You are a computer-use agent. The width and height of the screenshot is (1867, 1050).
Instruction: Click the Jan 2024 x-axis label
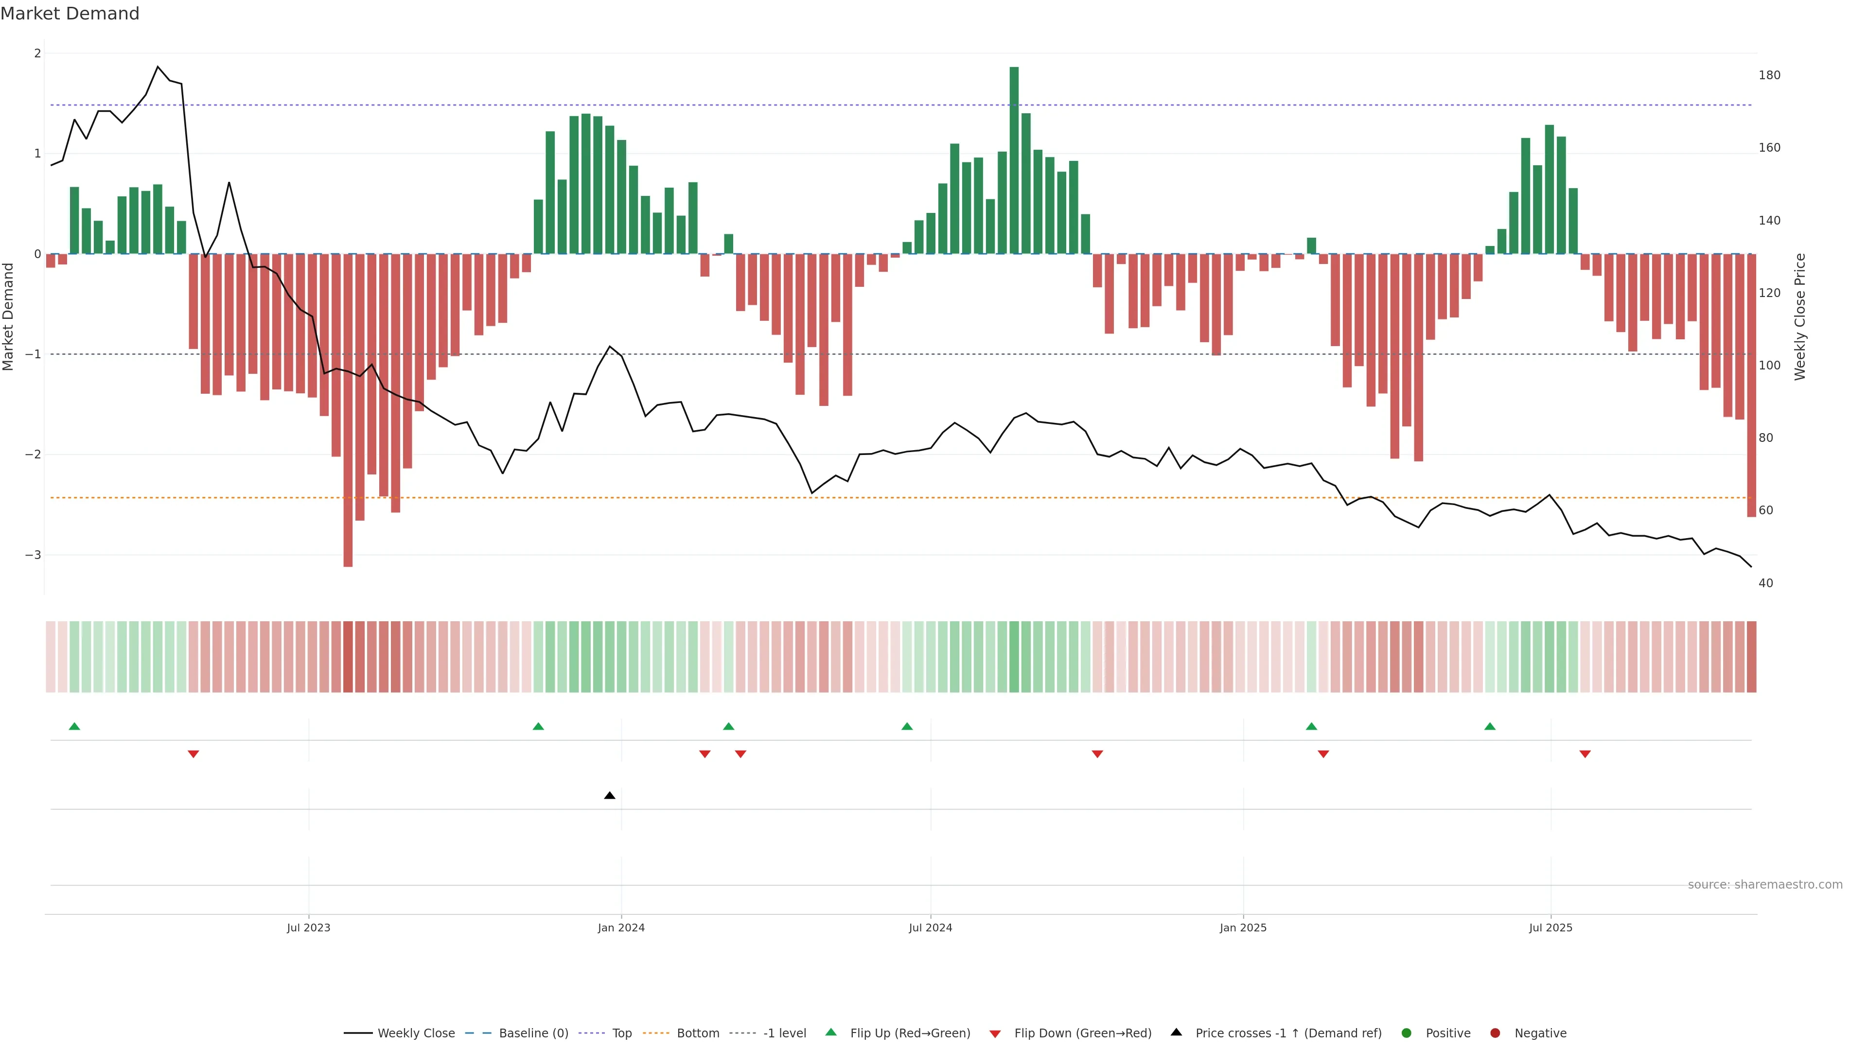[621, 927]
